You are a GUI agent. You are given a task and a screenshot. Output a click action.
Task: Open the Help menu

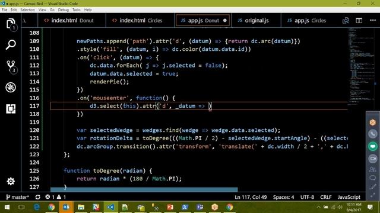tap(88, 10)
